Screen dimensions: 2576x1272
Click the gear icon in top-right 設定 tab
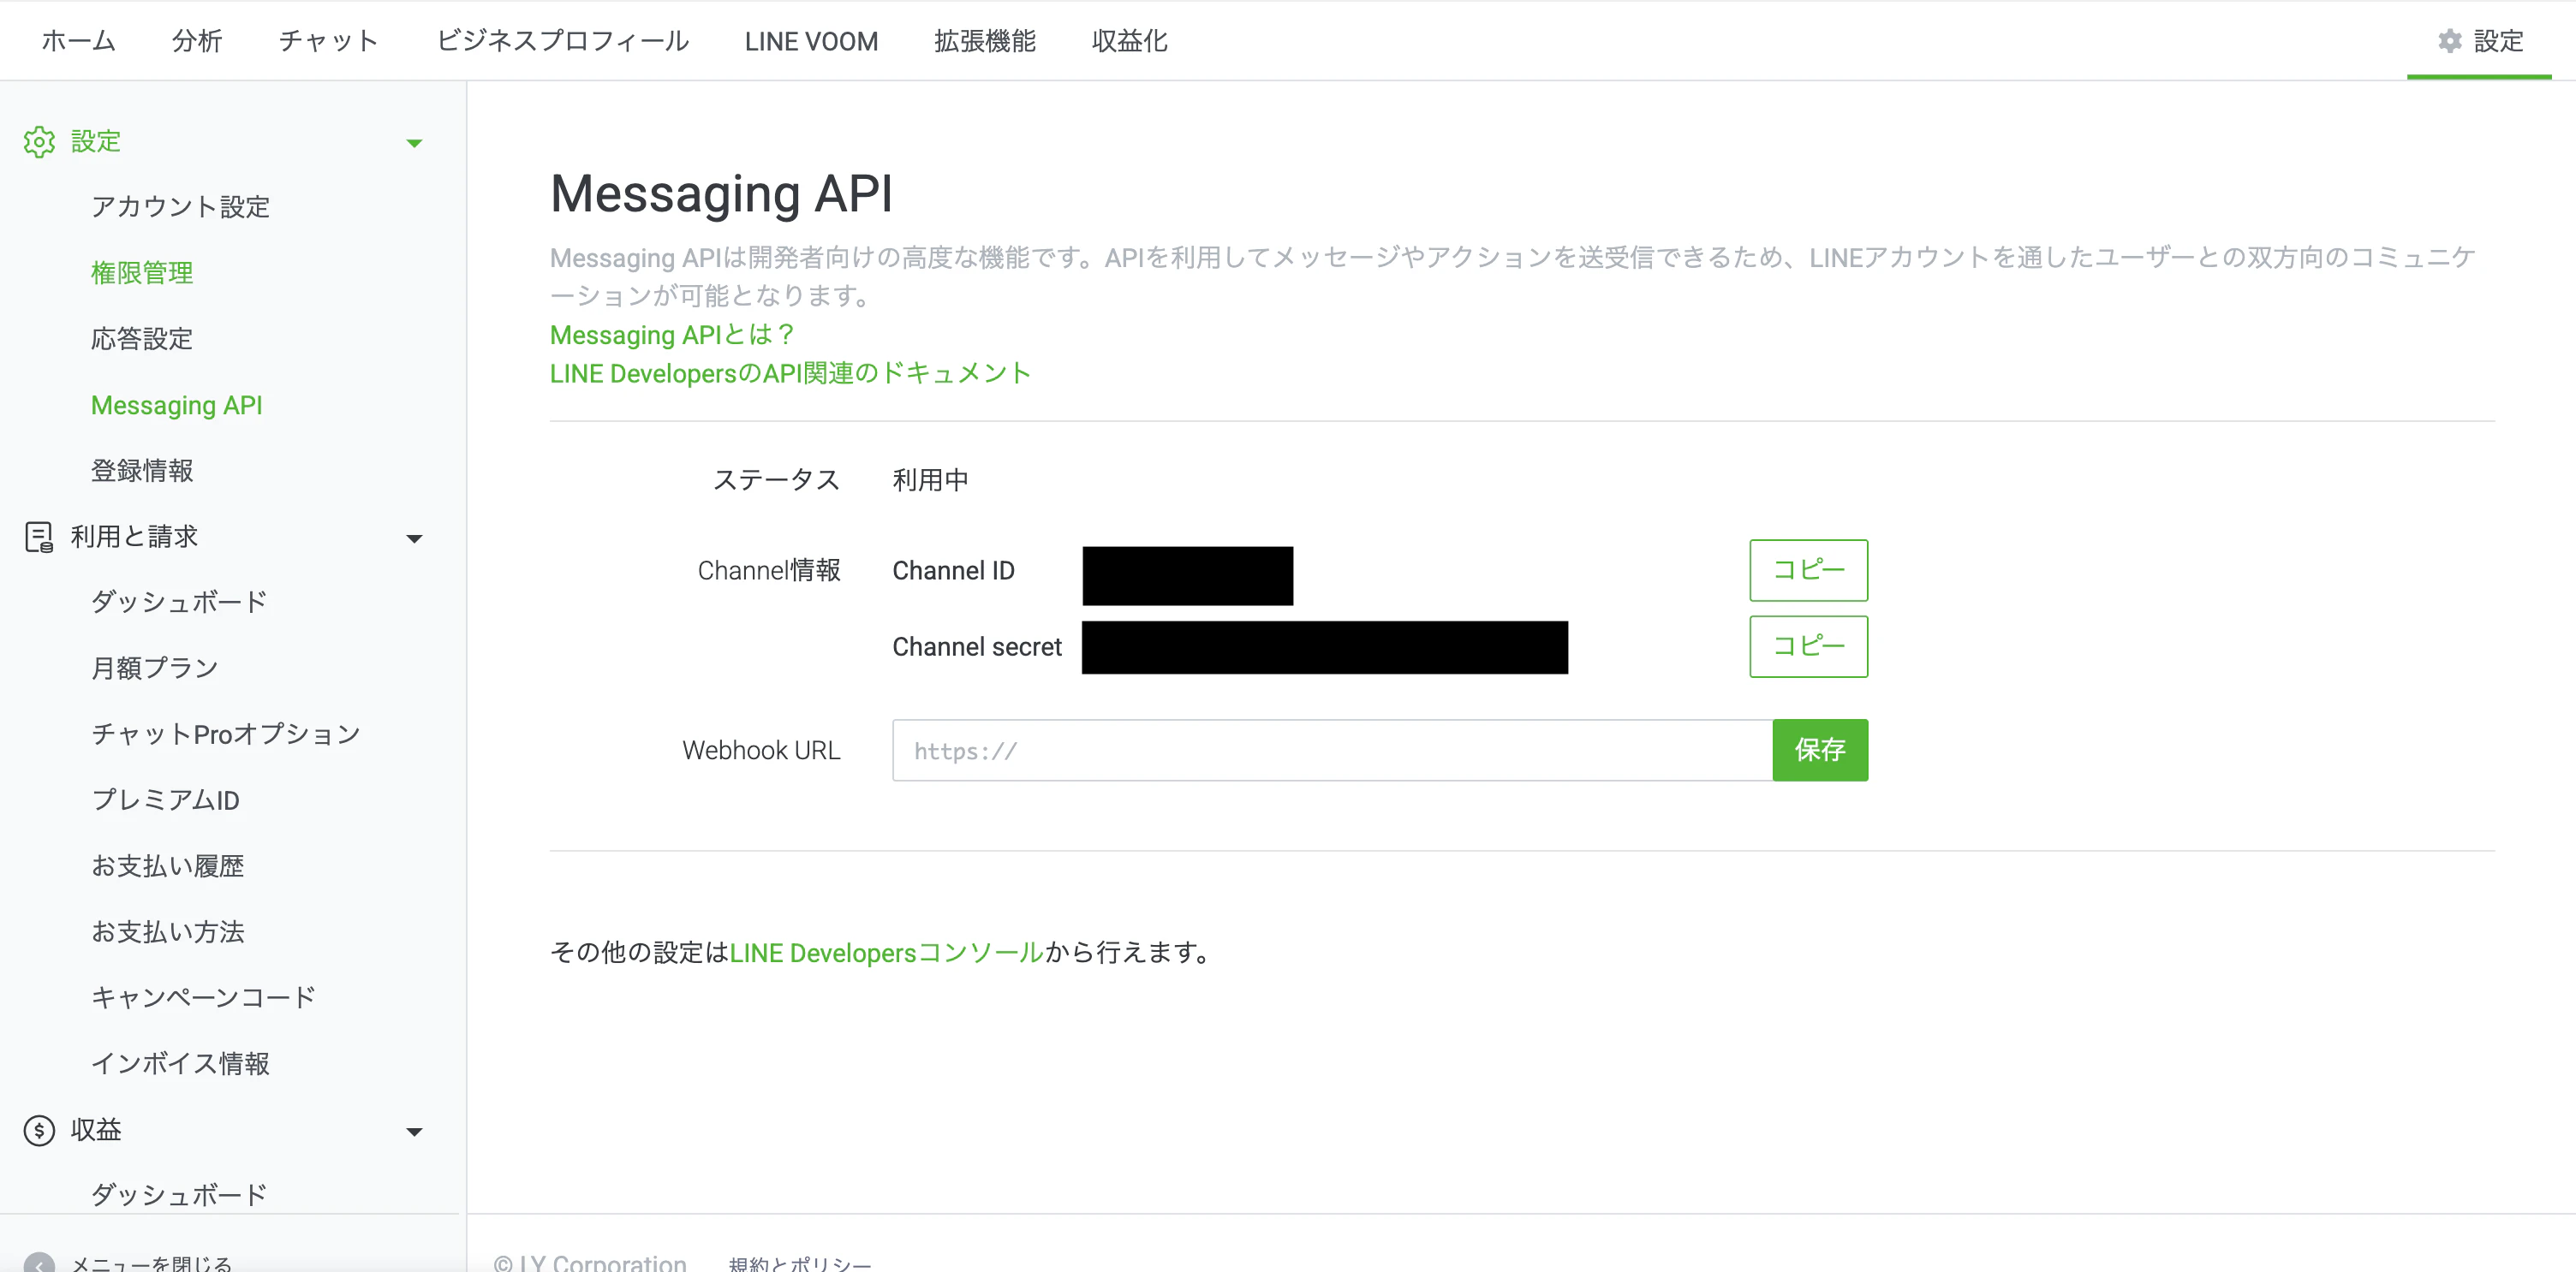tap(2449, 41)
